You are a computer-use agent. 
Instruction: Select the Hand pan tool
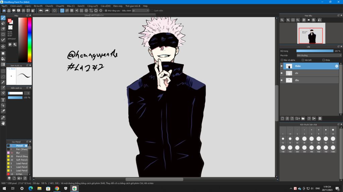coord(3,123)
